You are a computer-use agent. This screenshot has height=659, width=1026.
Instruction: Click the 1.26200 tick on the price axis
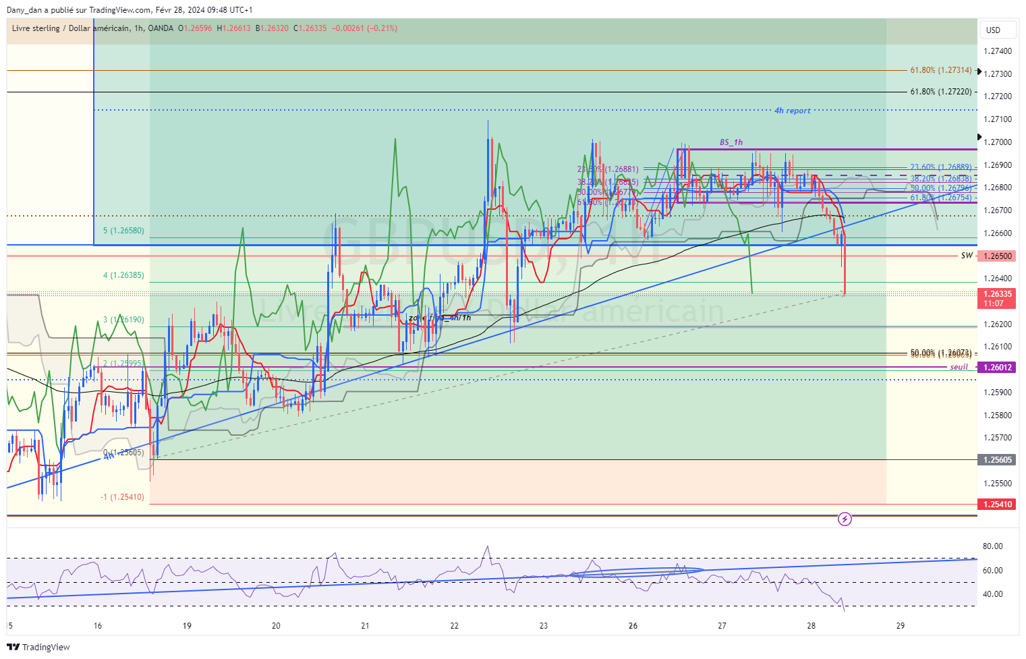[x=998, y=324]
